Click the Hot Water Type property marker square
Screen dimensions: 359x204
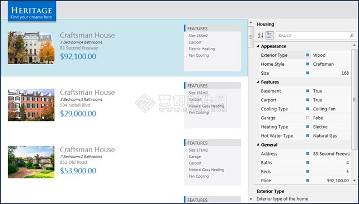308,135
